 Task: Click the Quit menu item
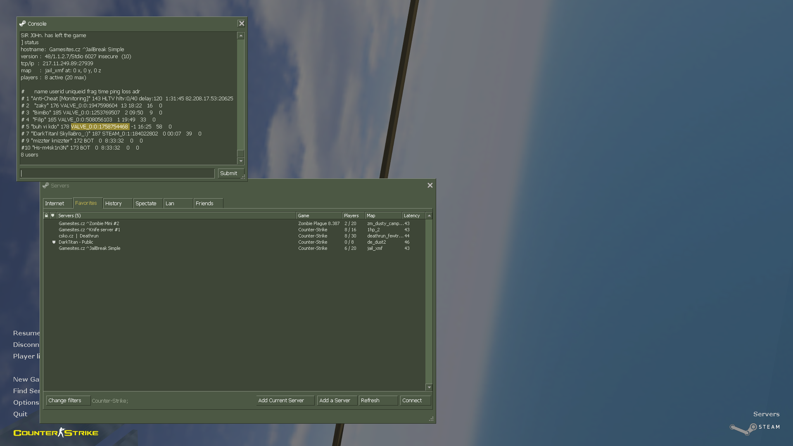[20, 414]
